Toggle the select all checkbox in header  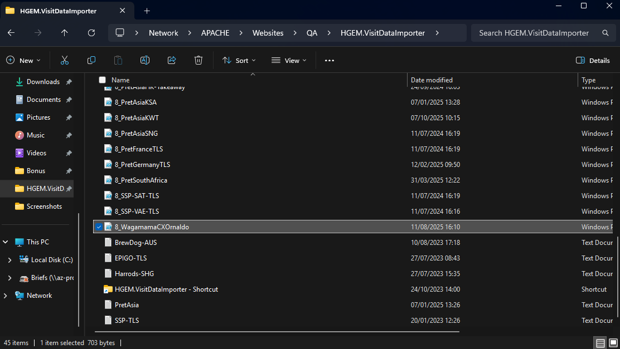click(102, 80)
